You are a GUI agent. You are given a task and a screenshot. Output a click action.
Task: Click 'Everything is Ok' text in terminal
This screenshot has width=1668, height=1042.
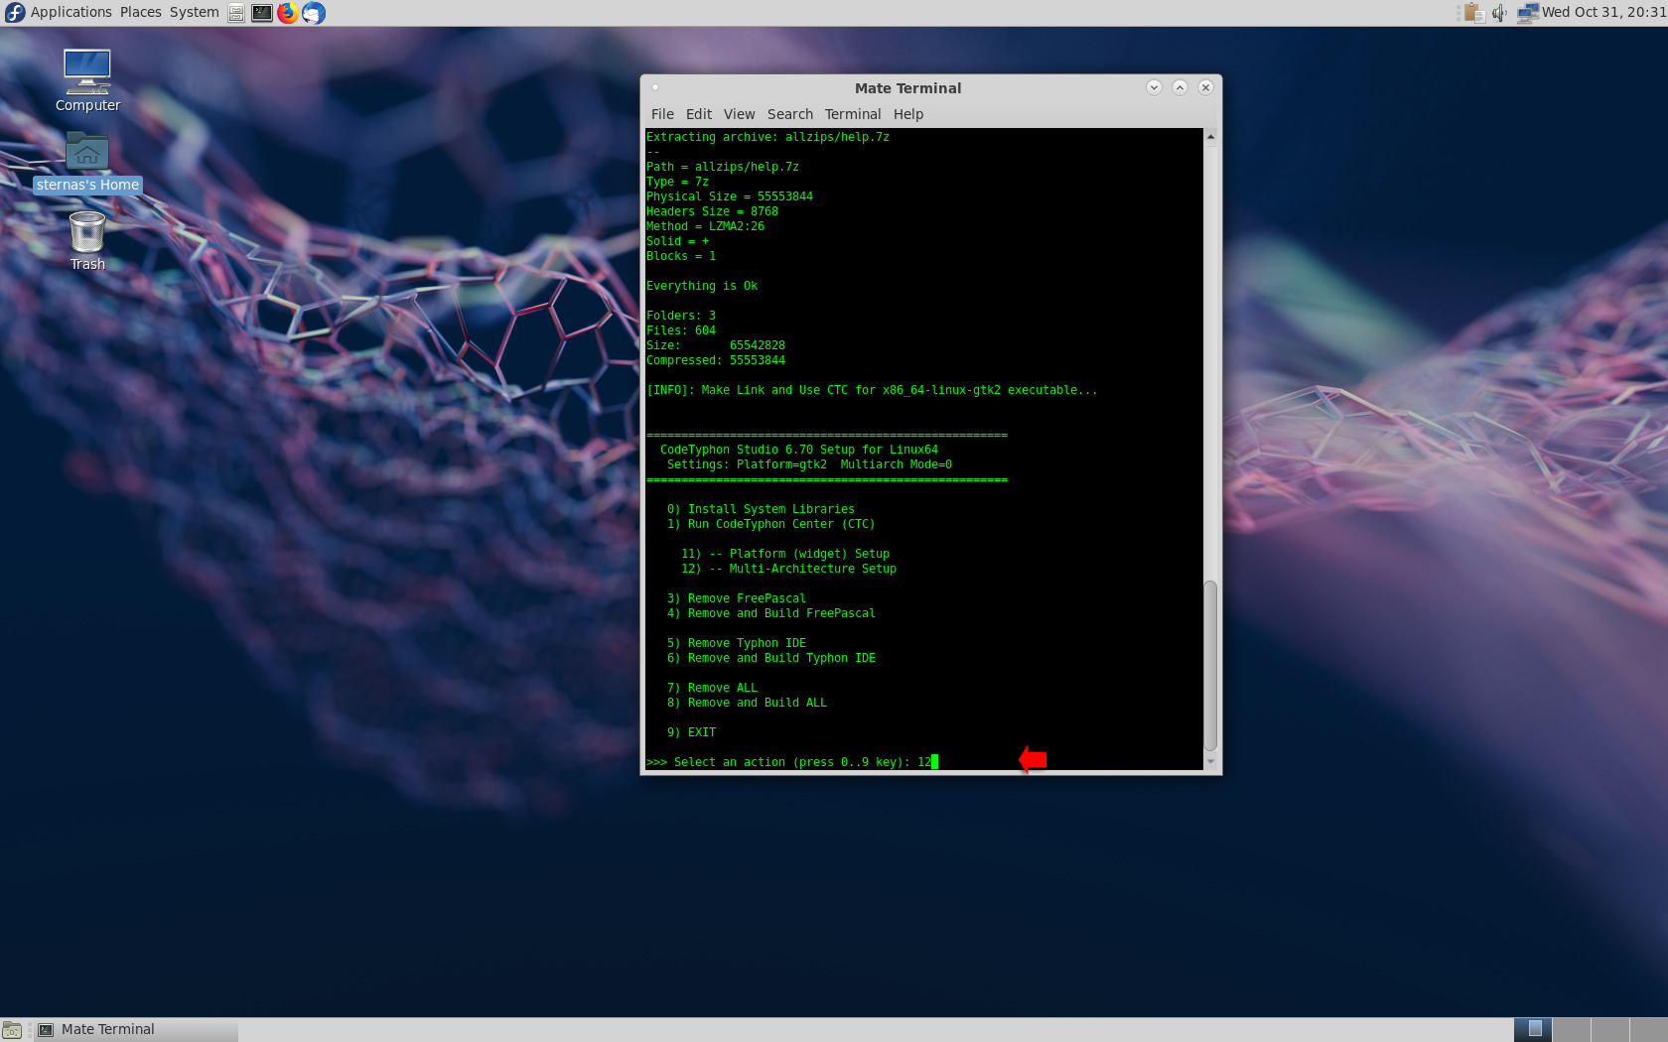[x=702, y=286]
